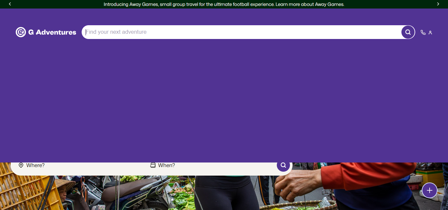Open the phone contact icon
448x210 pixels.
(x=423, y=32)
